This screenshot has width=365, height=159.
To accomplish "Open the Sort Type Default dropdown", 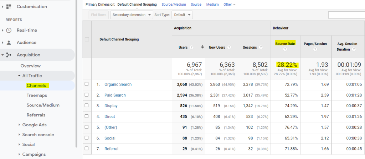I will (182, 15).
